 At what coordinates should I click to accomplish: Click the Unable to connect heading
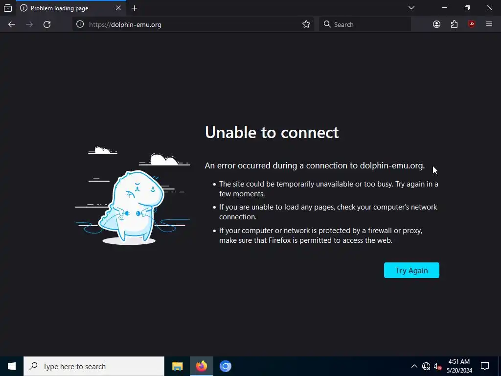[272, 132]
